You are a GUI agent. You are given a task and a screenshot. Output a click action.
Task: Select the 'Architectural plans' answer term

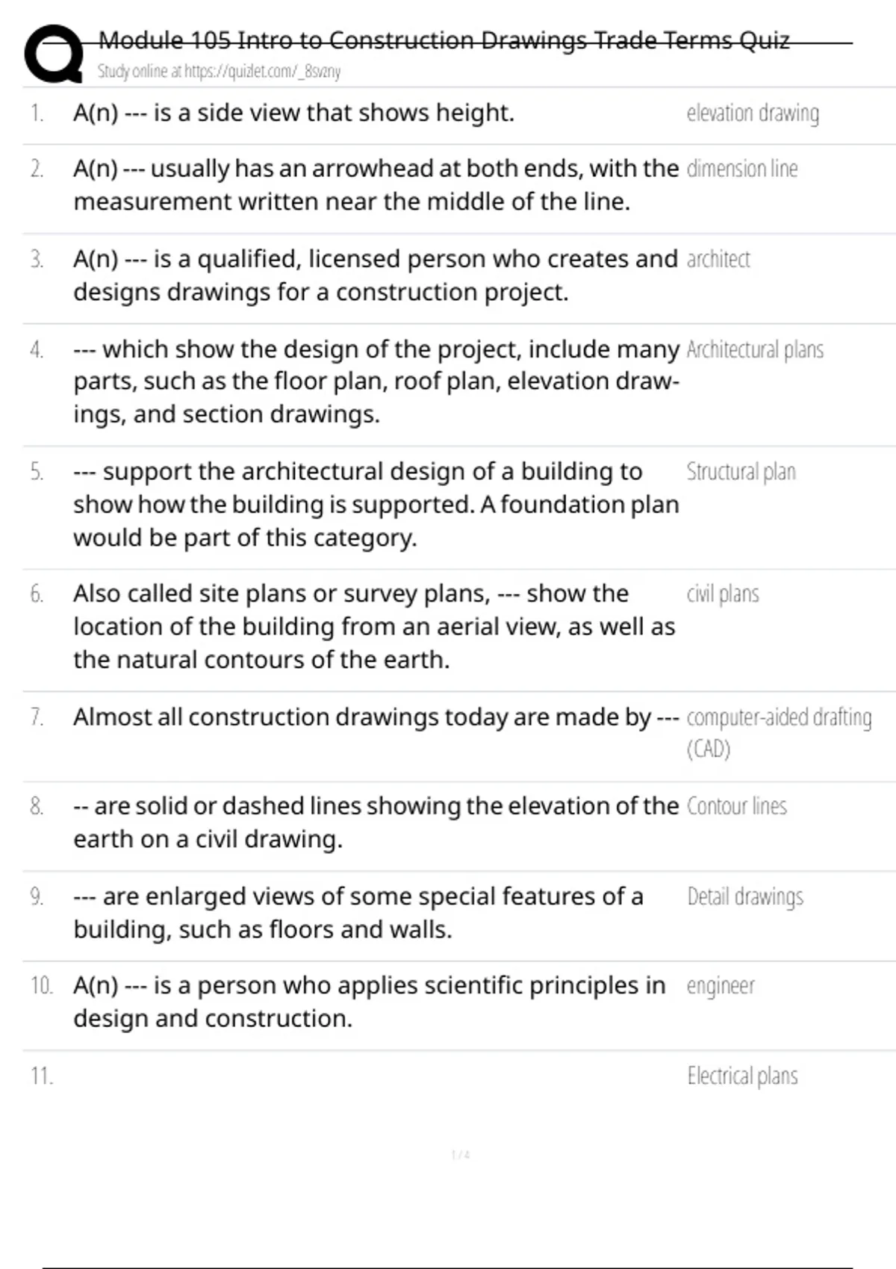click(x=755, y=350)
